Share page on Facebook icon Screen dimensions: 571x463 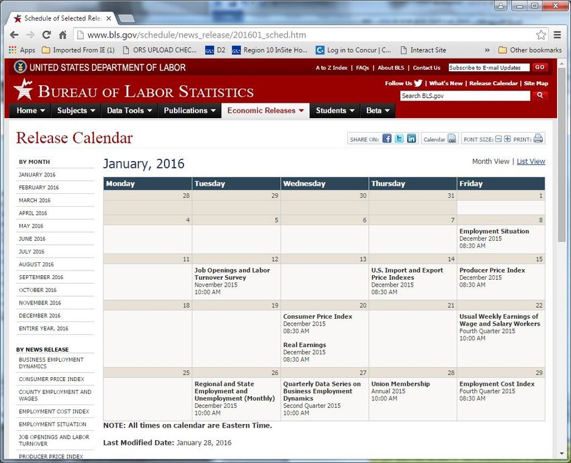[387, 139]
